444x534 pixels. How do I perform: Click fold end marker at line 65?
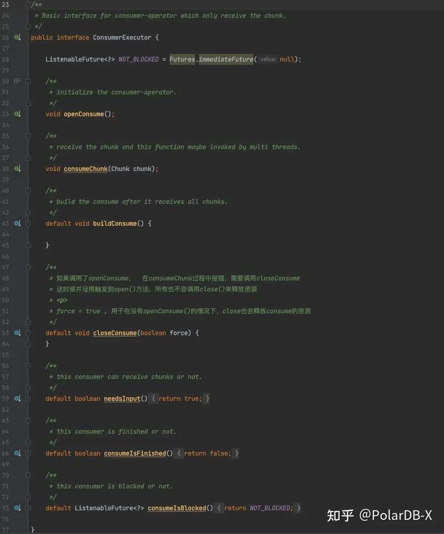click(28, 442)
